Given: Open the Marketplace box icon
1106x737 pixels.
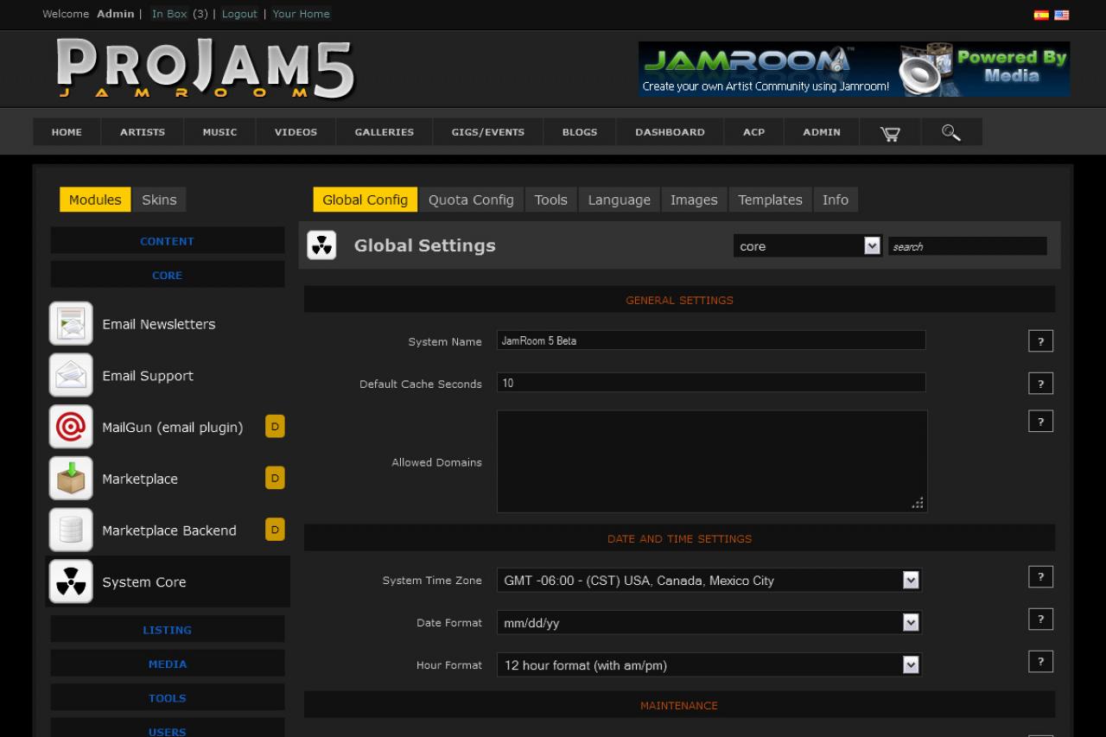Looking at the screenshot, I should pyautogui.click(x=71, y=479).
